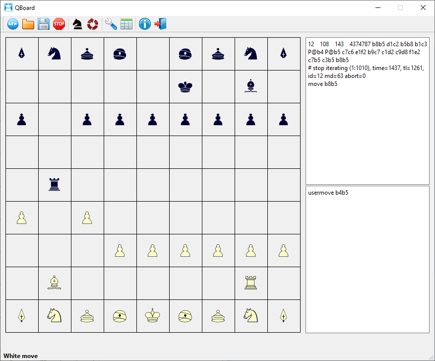The height and width of the screenshot is (361, 435).
Task: Click the green table grid toolbar icon
Action: 126,24
